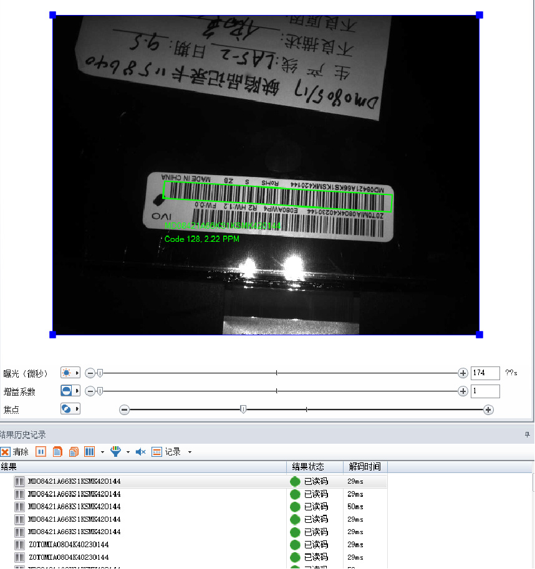
Task: Increase gain with its plus button
Action: pyautogui.click(x=463, y=391)
